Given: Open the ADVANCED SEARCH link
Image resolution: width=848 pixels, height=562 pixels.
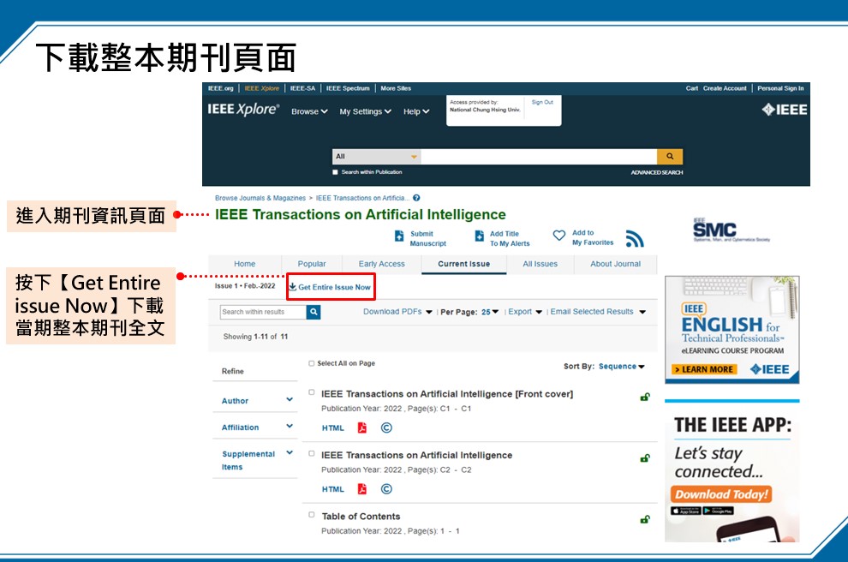Looking at the screenshot, I should coord(656,172).
